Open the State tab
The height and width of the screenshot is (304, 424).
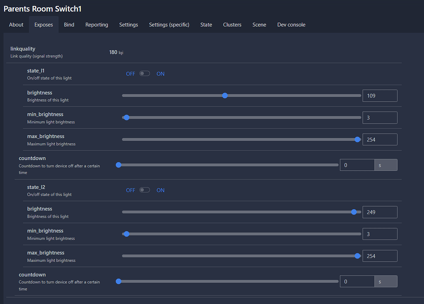206,24
